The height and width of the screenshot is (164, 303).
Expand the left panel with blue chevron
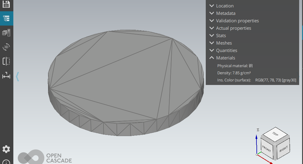click(17, 76)
